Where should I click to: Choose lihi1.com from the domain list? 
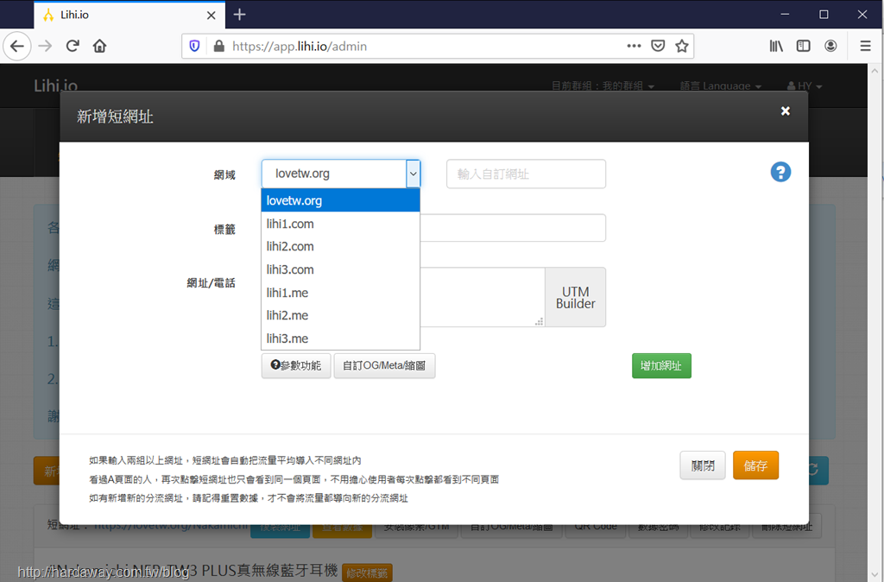tap(340, 224)
